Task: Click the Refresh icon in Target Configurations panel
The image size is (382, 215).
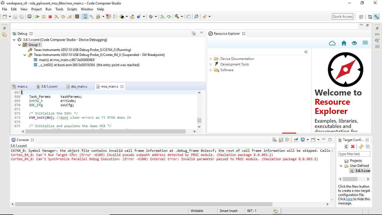Action: click(361, 146)
